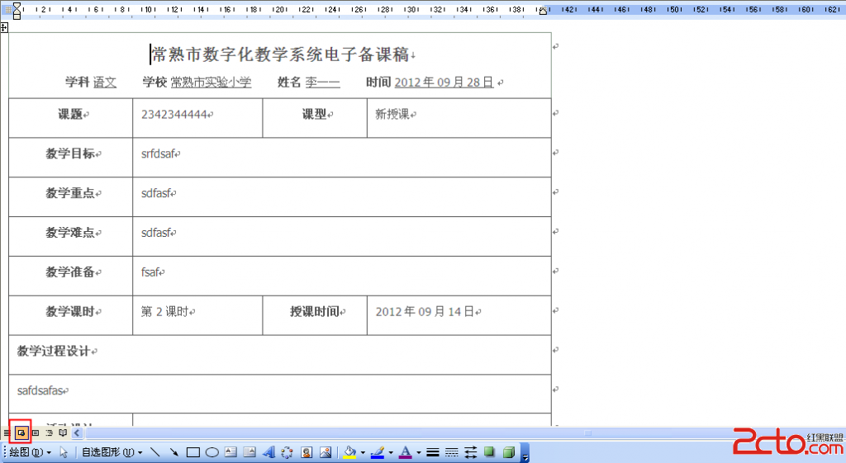Expand the Fill Color dropdown arrow
This screenshot has width=846, height=463.
[x=363, y=453]
